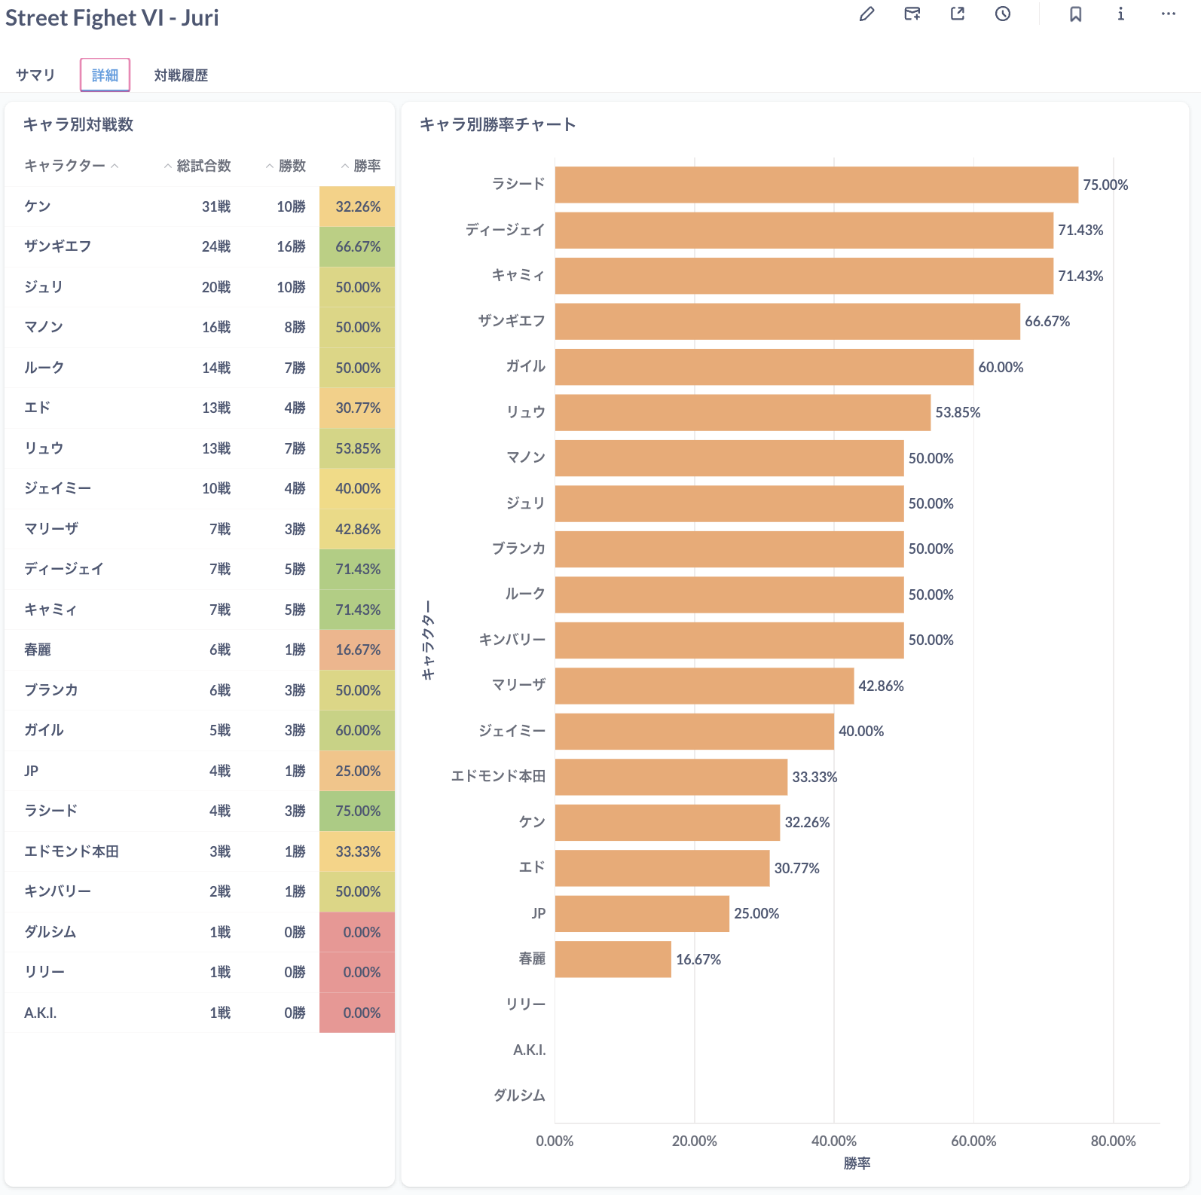Open auto-refresh clock icon

[1002, 14]
